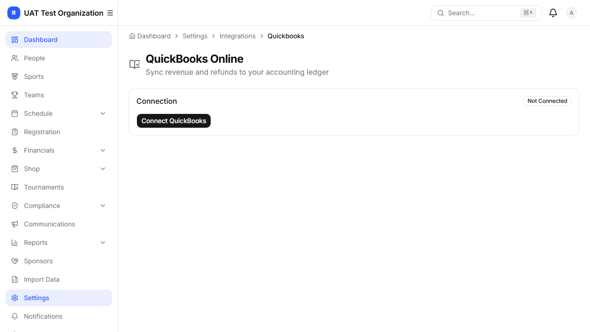
Task: Click the Notifications bell icon in sidebar
Action: click(15, 316)
